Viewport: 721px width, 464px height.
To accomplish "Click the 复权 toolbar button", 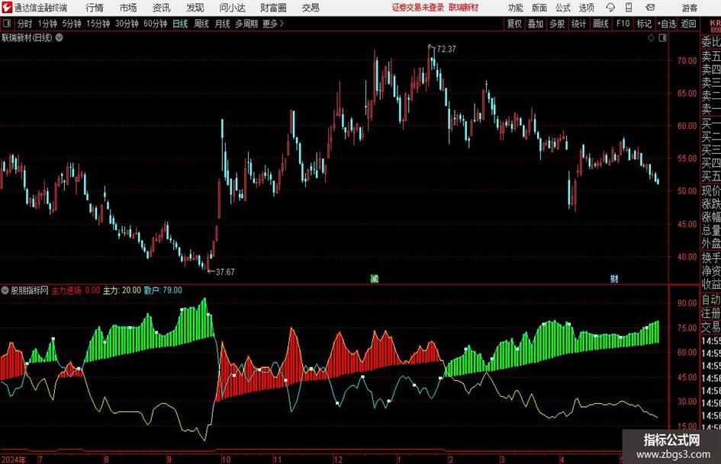I will (514, 24).
